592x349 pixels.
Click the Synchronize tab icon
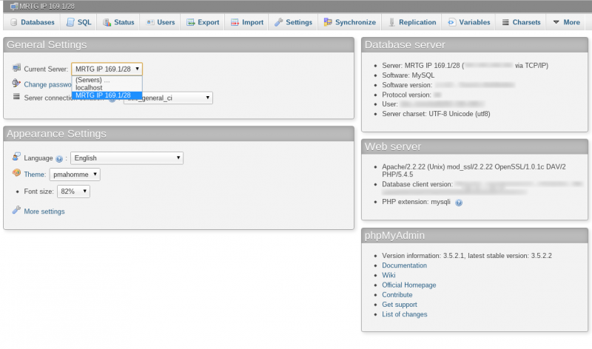click(328, 22)
